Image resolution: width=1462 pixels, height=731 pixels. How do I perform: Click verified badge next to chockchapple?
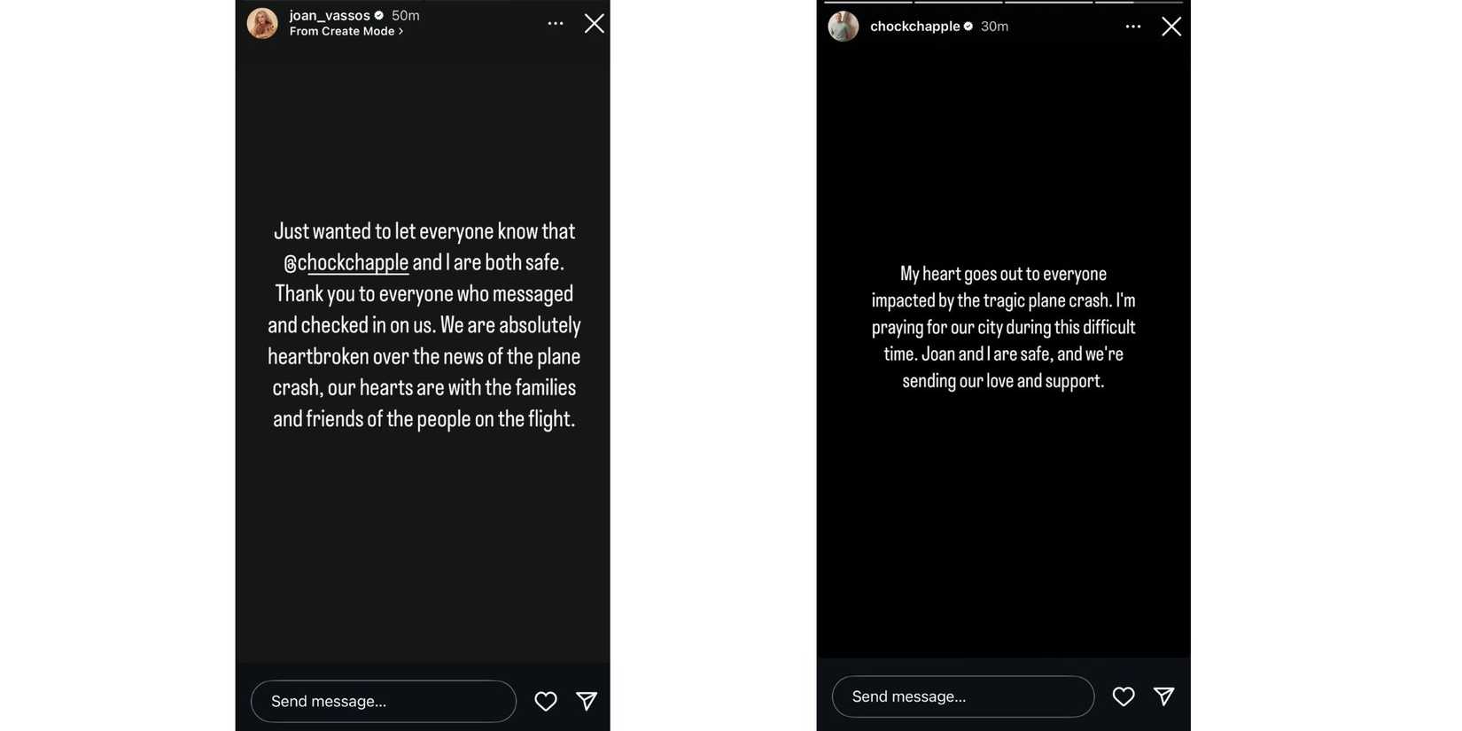(x=968, y=27)
